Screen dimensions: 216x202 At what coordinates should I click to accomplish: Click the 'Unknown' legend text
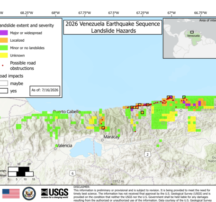18,55
